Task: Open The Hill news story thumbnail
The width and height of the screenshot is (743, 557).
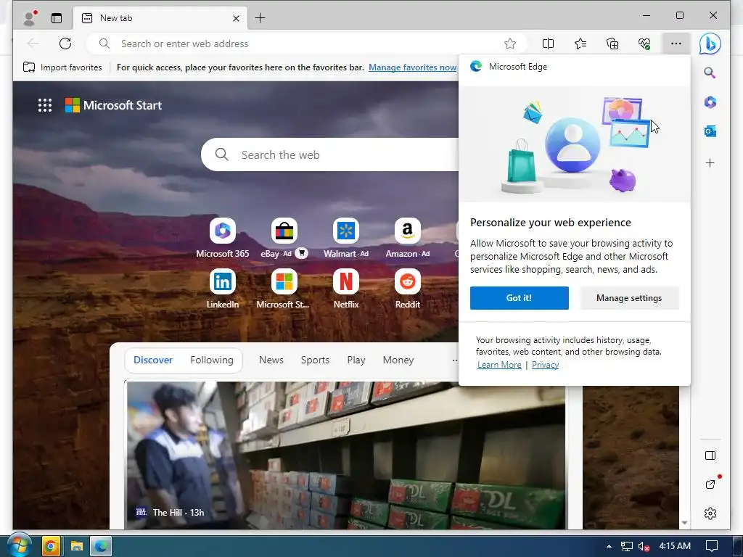Action: click(346, 455)
